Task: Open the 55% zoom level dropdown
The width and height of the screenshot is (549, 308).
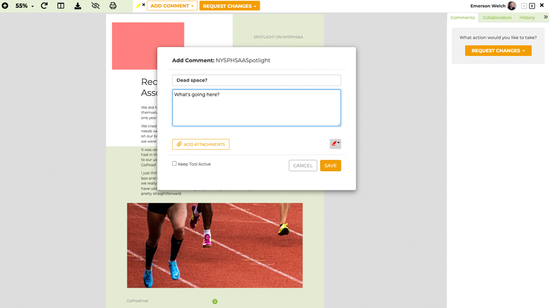Action: click(25, 6)
